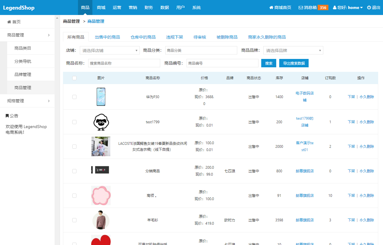The width and height of the screenshot is (383, 245).
Task: Click the home icon beside 首页 in sidebar
Action: 9,22
